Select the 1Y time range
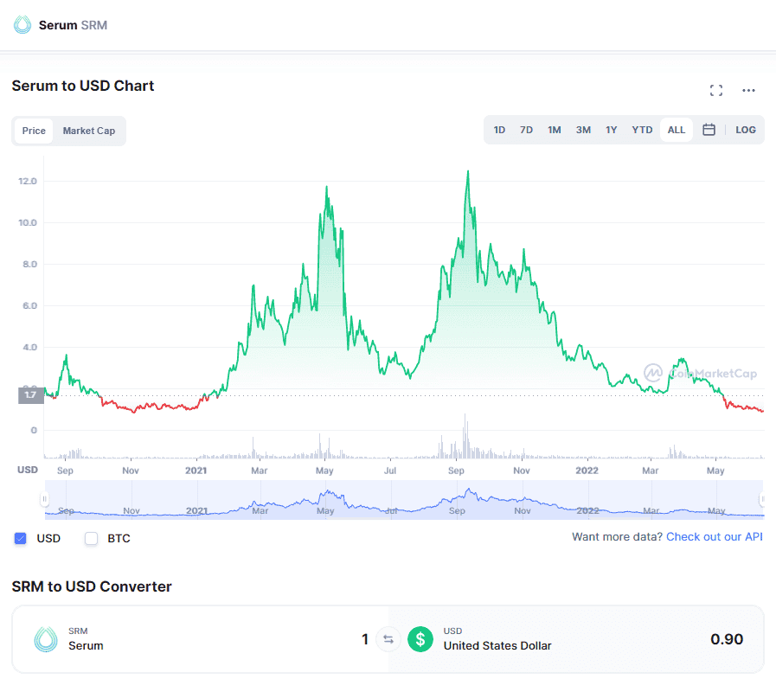This screenshot has width=776, height=679. [x=612, y=129]
